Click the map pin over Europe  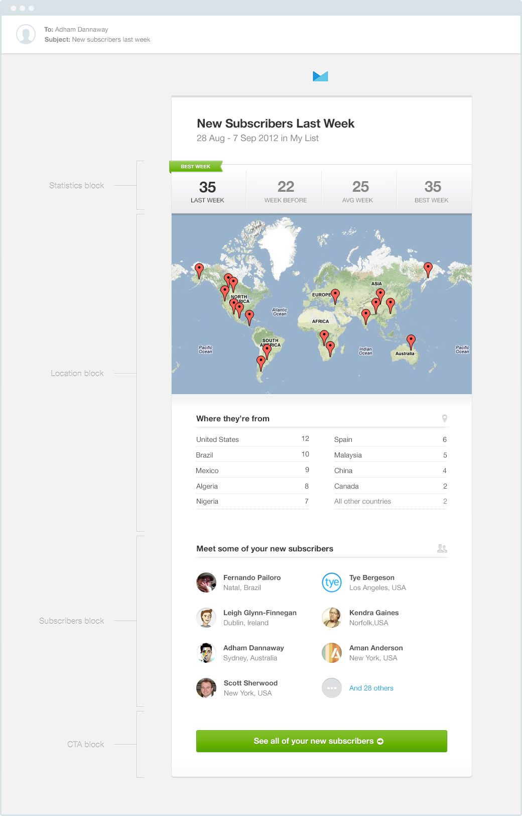335,296
